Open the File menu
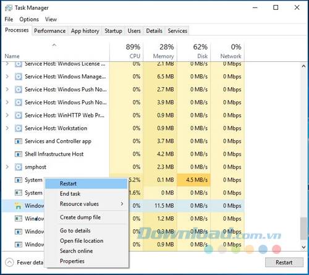This screenshot has height=275, width=309. 9,19
